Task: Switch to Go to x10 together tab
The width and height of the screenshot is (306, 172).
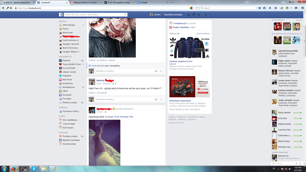Action: point(119,2)
